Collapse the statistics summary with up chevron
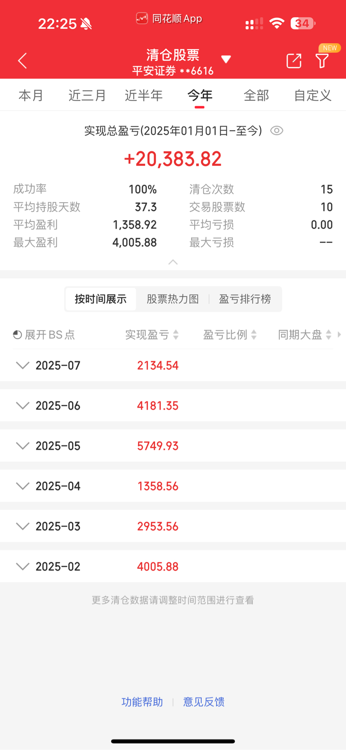This screenshot has height=750, width=346. coord(173,262)
